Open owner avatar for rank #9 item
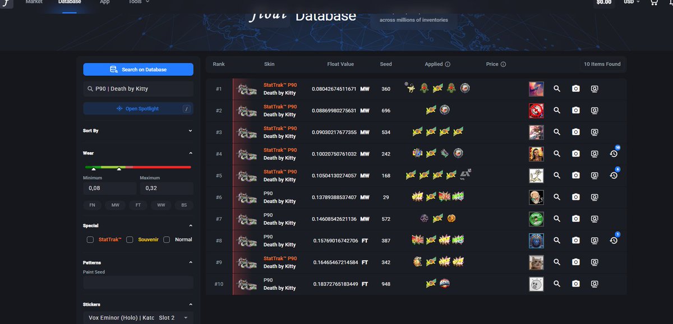This screenshot has height=324, width=673. click(536, 262)
